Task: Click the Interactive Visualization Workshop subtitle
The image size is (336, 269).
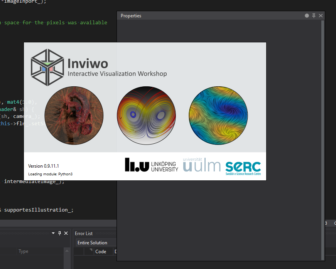Action: tap(117, 74)
